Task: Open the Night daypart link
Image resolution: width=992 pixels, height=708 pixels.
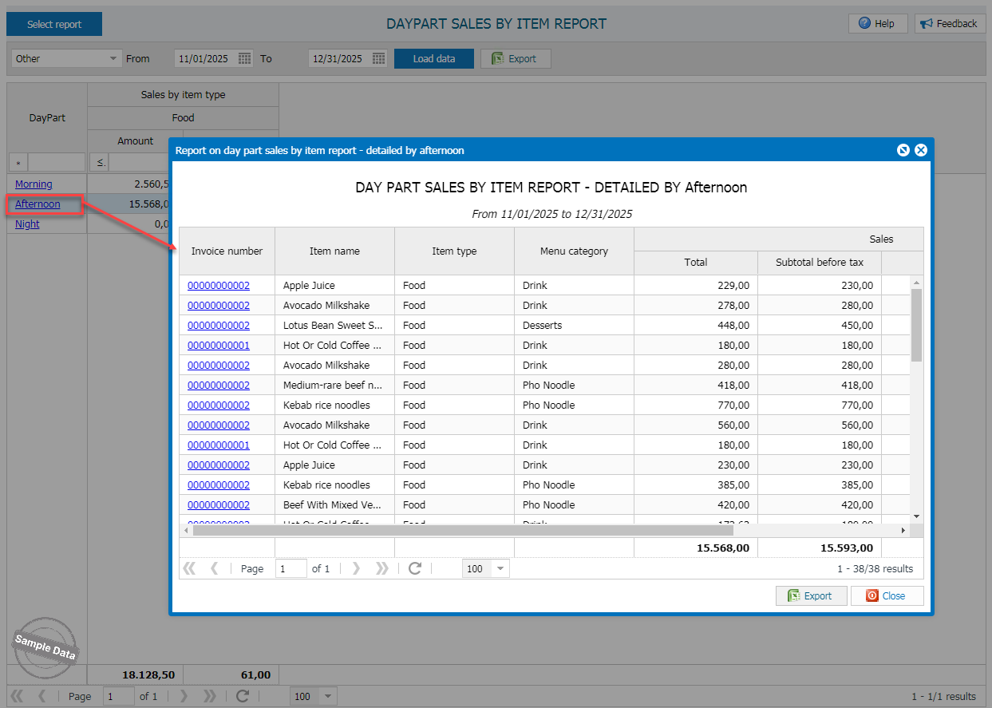Action: (x=27, y=224)
